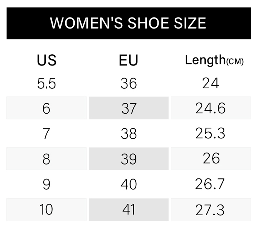Click the 24.6 cm length cell
This screenshot has width=258, height=226.
point(211,108)
